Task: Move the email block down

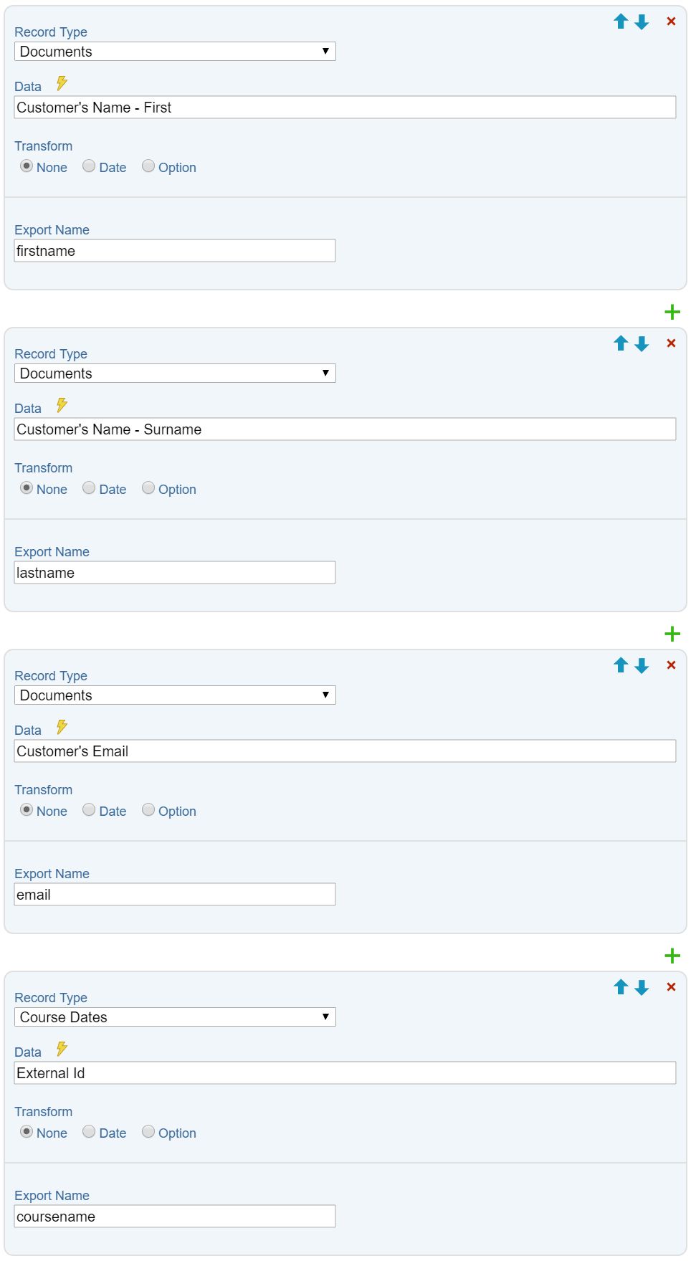Action: point(642,666)
